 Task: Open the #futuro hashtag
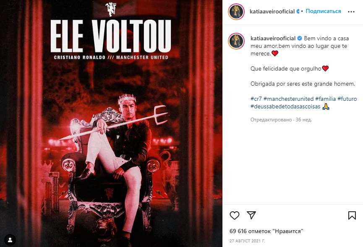347,99
